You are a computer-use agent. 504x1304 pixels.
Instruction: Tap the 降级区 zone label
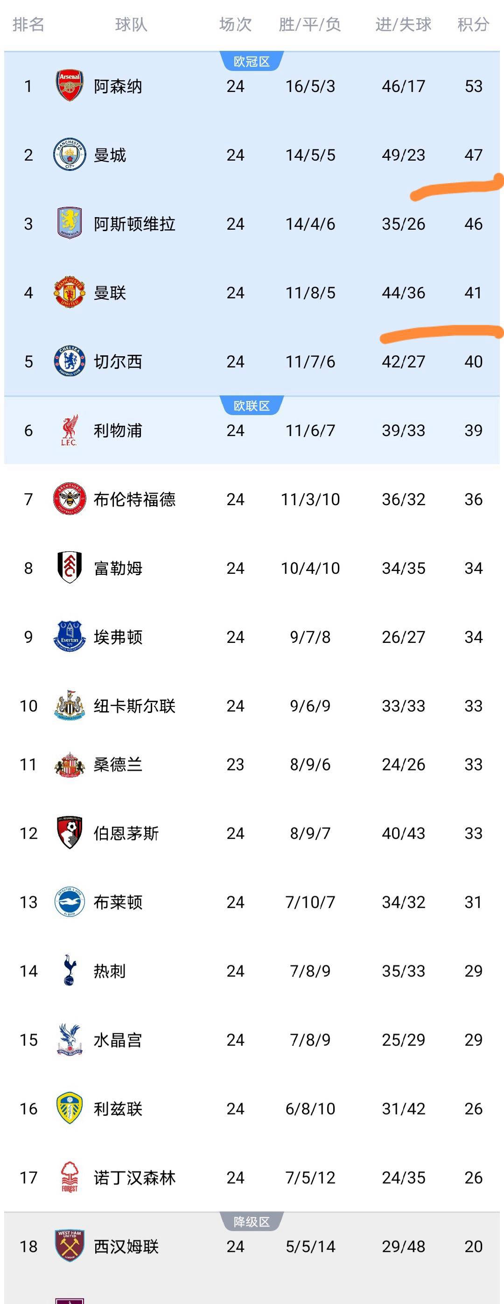pos(252,1222)
